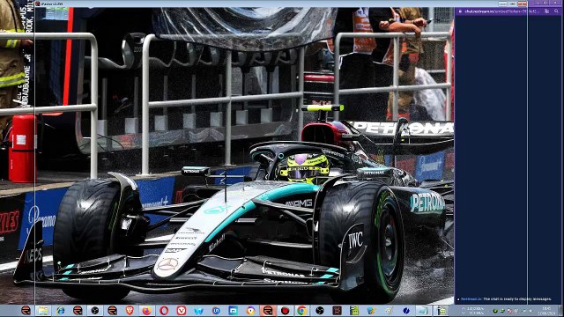Screen dimensions: 564x317
Task: Open the Brave browser taskbar icon
Action: tap(130, 311)
